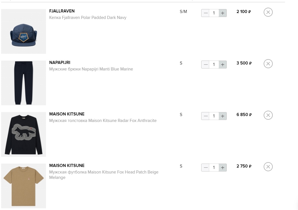Decrease quantity of beige t-shirt
This screenshot has width=298, height=210.
[206, 168]
